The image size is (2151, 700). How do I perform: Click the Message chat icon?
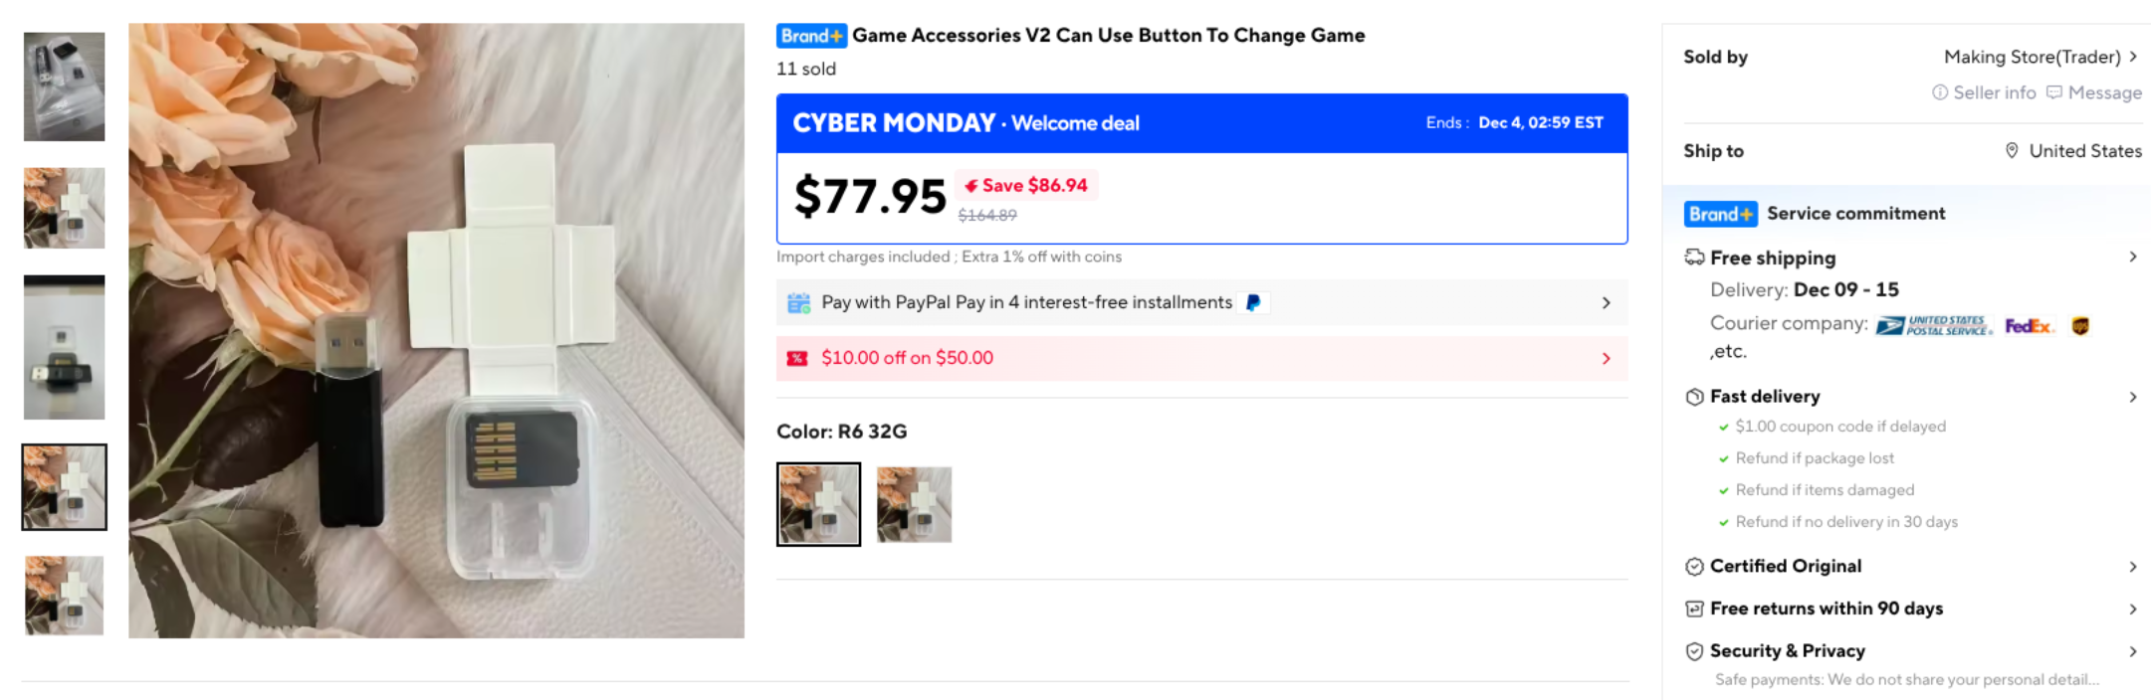click(2053, 92)
